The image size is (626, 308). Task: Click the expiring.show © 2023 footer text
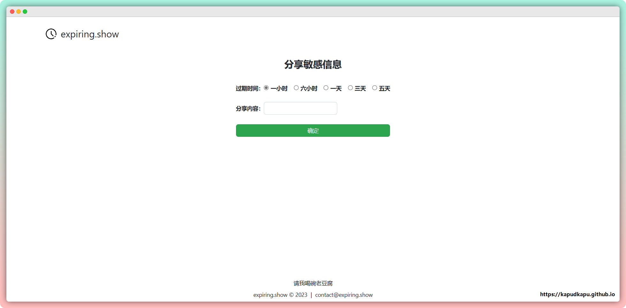(x=280, y=295)
